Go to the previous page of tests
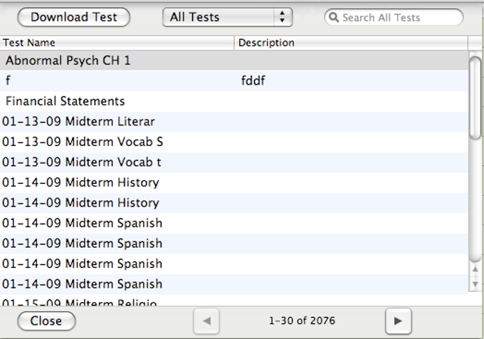The height and width of the screenshot is (339, 484). (206, 321)
